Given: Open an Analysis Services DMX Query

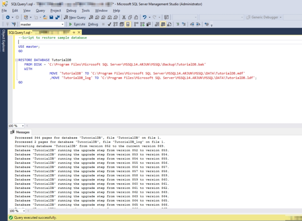Looking at the screenshot, I should (x=103, y=17).
